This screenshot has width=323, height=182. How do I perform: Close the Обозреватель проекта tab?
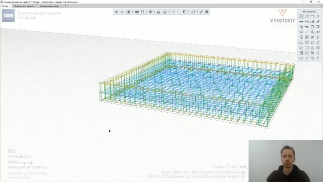37,6
